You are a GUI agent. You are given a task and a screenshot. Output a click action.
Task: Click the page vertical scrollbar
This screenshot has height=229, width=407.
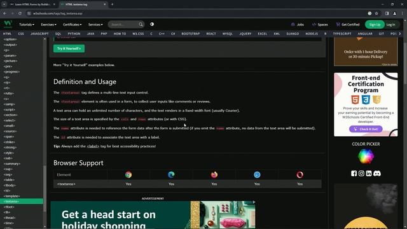(x=405, y=64)
